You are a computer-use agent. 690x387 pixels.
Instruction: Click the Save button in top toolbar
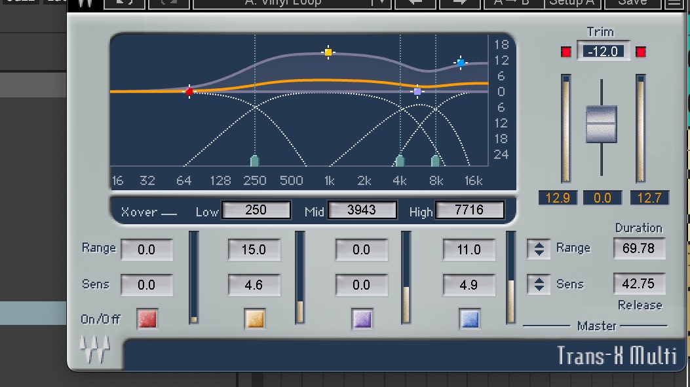coord(632,3)
